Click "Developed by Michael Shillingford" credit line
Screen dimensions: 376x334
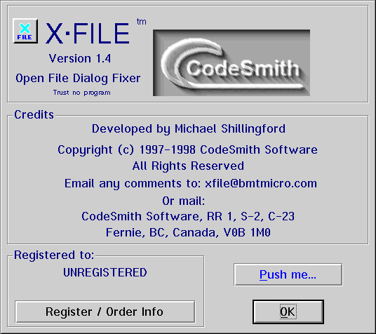pyautogui.click(x=189, y=129)
